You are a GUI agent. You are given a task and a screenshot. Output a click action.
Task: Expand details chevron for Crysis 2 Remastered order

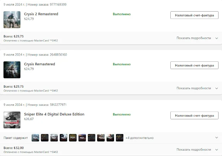click(x=217, y=38)
